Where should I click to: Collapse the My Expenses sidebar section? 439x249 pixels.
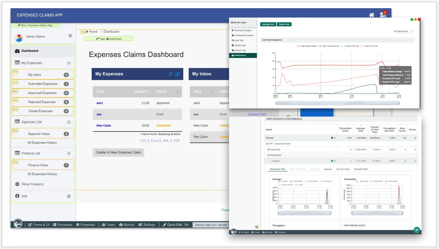pyautogui.click(x=69, y=63)
